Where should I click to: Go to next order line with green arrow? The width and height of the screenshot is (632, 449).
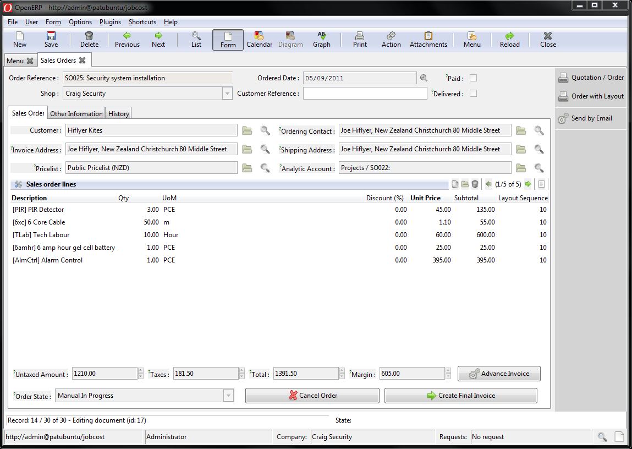[x=528, y=184]
